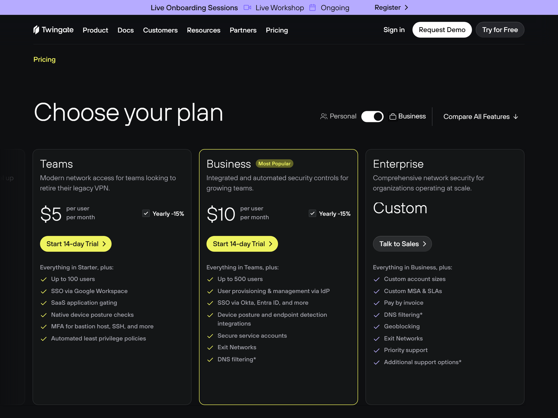Uncheck Yearly -15% on Teams plan

(146, 214)
